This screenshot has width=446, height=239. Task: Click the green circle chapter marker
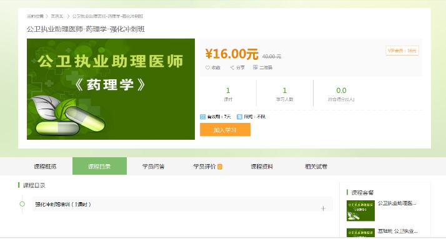pyautogui.click(x=22, y=204)
